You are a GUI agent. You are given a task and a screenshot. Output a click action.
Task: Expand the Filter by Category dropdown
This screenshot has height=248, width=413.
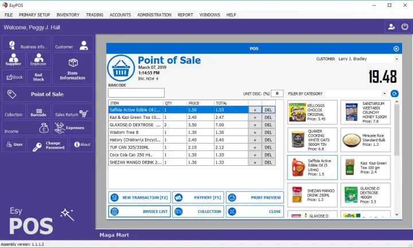click(384, 94)
